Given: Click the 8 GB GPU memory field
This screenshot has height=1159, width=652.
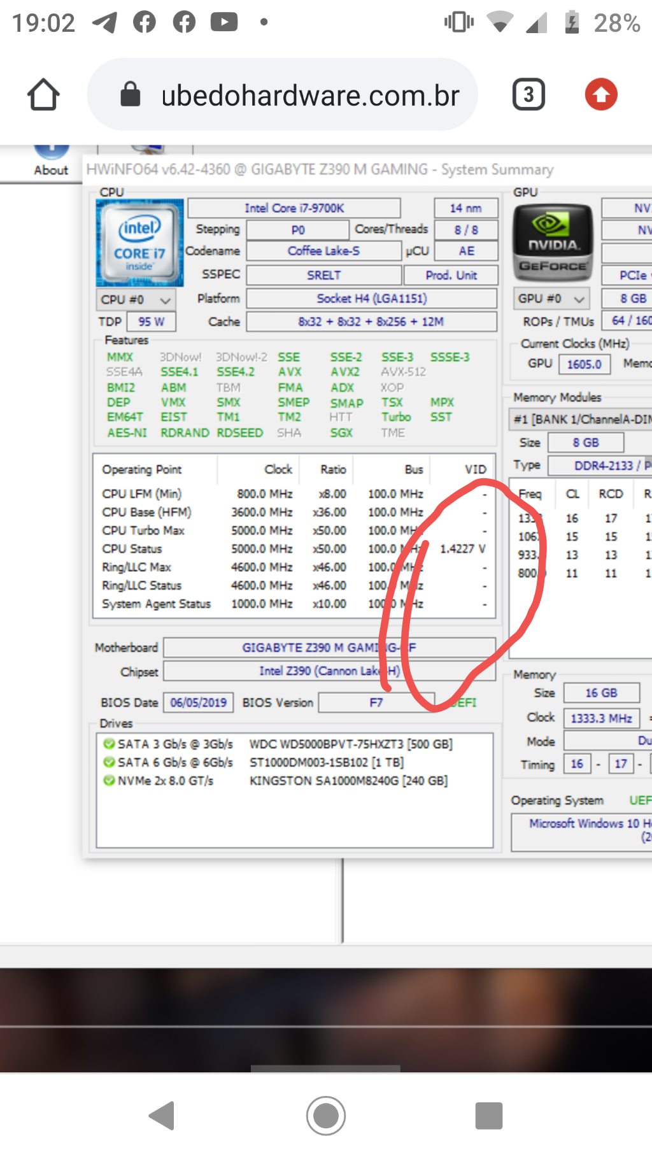Looking at the screenshot, I should pyautogui.click(x=627, y=298).
